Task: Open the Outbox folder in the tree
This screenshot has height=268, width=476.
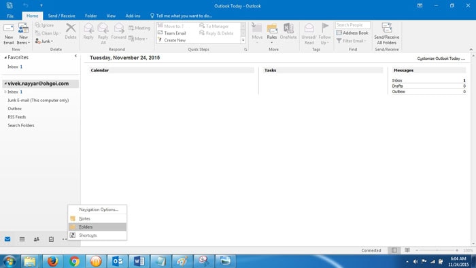Action: (x=14, y=109)
